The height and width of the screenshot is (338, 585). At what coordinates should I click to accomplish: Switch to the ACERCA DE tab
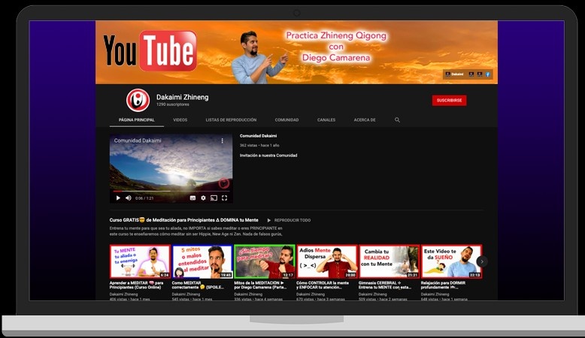[365, 120]
